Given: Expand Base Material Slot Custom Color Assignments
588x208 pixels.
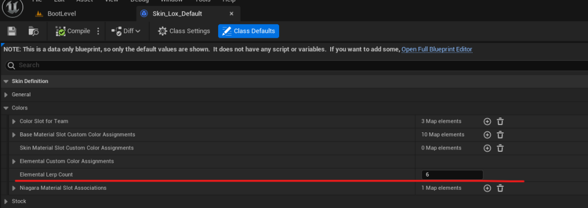Looking at the screenshot, I should (14, 135).
